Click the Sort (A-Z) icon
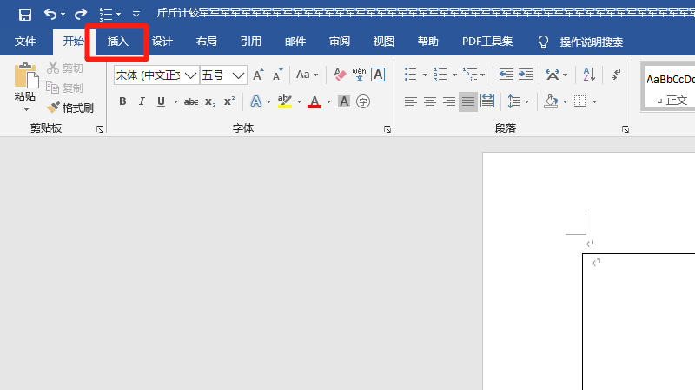The height and width of the screenshot is (390, 695). click(x=587, y=75)
